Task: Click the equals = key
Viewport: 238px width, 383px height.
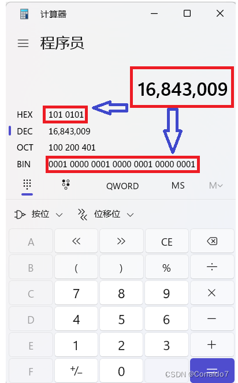Action: click(212, 370)
